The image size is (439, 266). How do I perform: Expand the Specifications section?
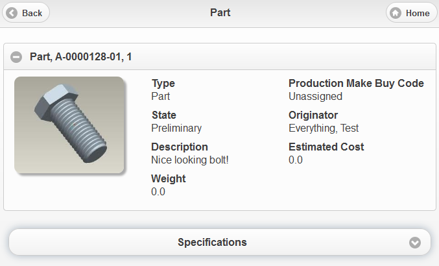[x=212, y=243]
